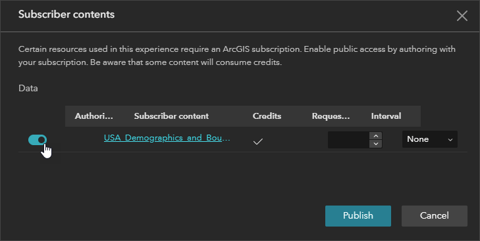480x241 pixels.
Task: Click the Credits checkmark icon
Action: (x=258, y=141)
